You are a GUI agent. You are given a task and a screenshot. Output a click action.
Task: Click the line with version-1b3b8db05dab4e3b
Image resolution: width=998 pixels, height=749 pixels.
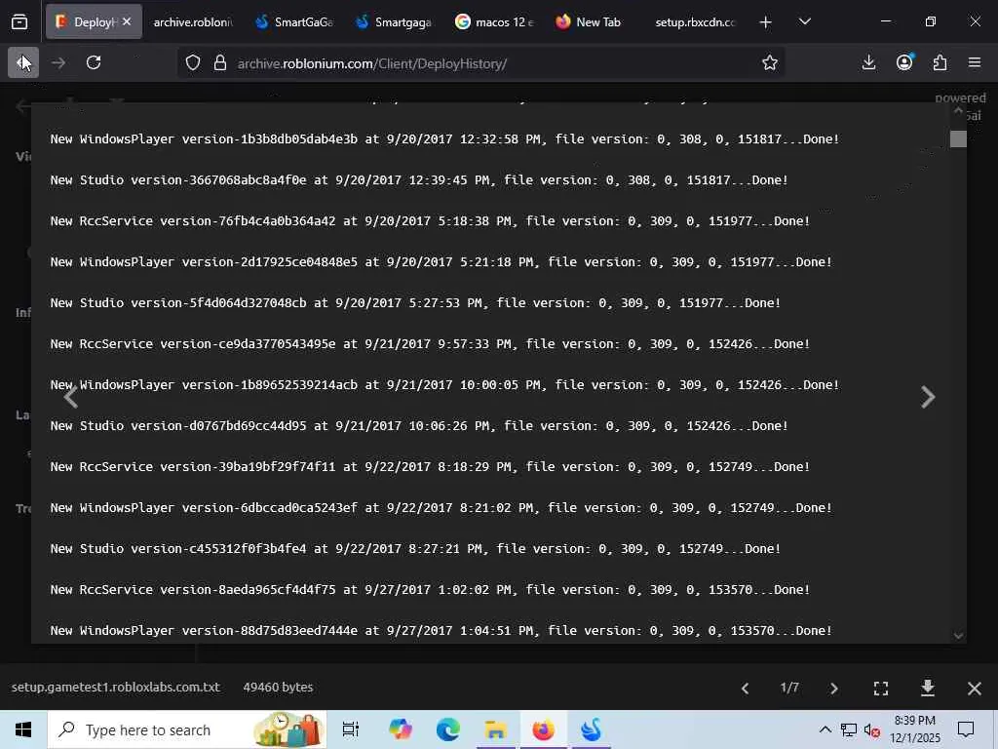[444, 138]
